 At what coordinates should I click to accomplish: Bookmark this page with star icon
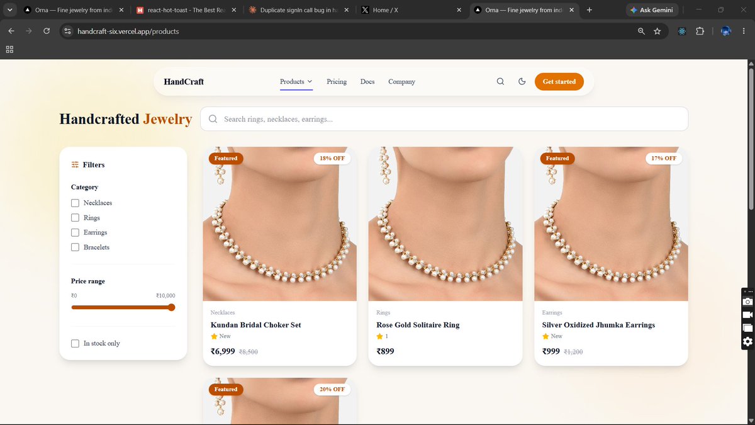coord(657,31)
